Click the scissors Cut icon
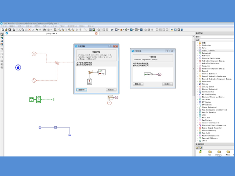235x176 pixels. pos(20,30)
